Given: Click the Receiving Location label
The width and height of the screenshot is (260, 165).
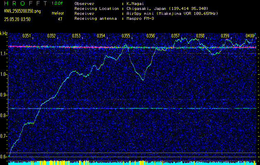Looking at the screenshot, I should coord(97,8).
